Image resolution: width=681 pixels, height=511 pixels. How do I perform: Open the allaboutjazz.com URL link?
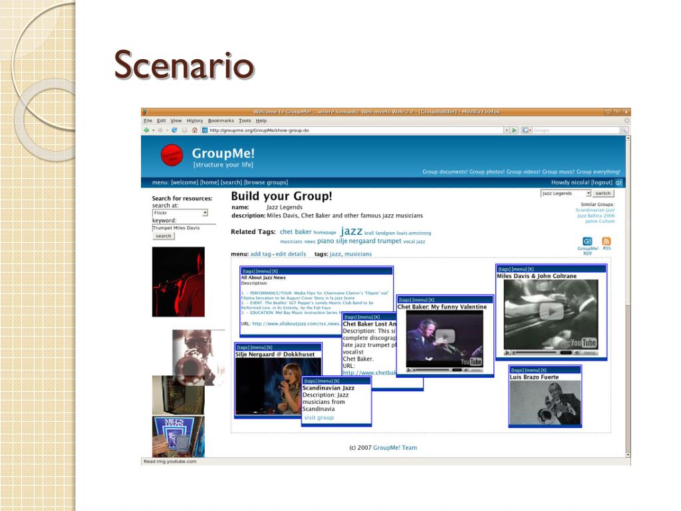[x=296, y=324]
